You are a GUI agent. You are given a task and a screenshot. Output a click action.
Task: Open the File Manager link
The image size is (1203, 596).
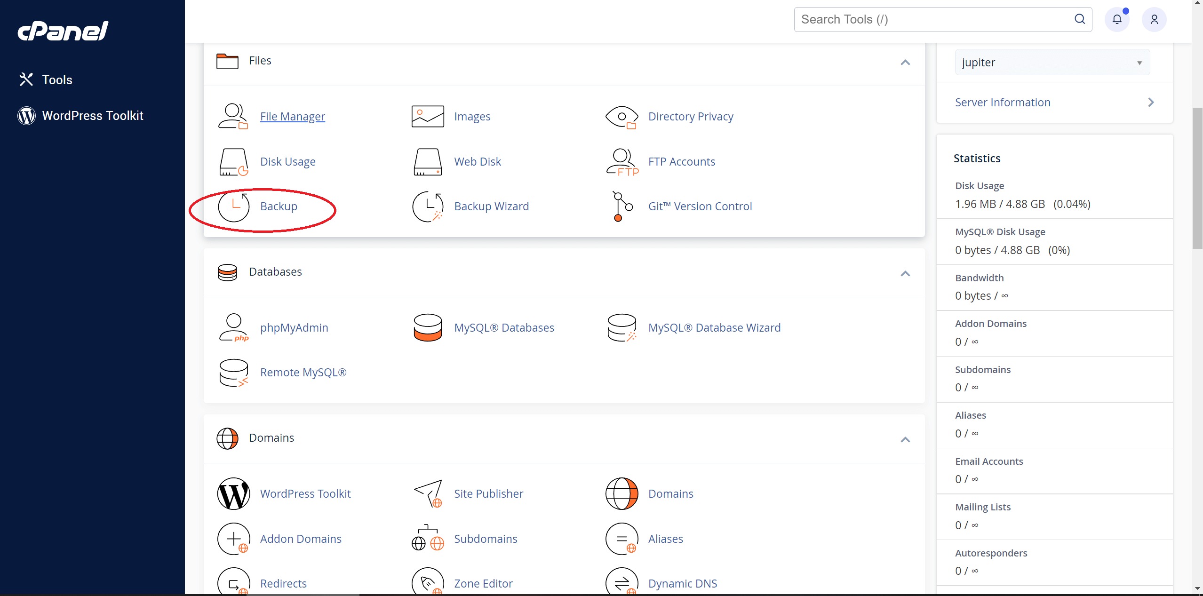tap(293, 117)
